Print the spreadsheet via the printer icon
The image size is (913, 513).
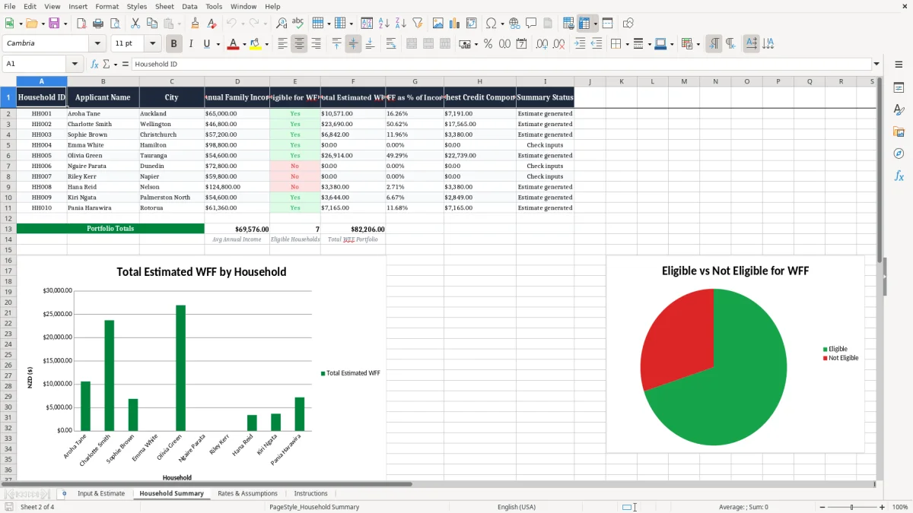click(97, 24)
